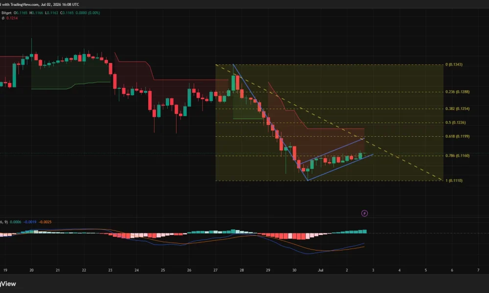Click date 5 on the time axis
Viewport: 489px width, 293px height.
click(426, 270)
